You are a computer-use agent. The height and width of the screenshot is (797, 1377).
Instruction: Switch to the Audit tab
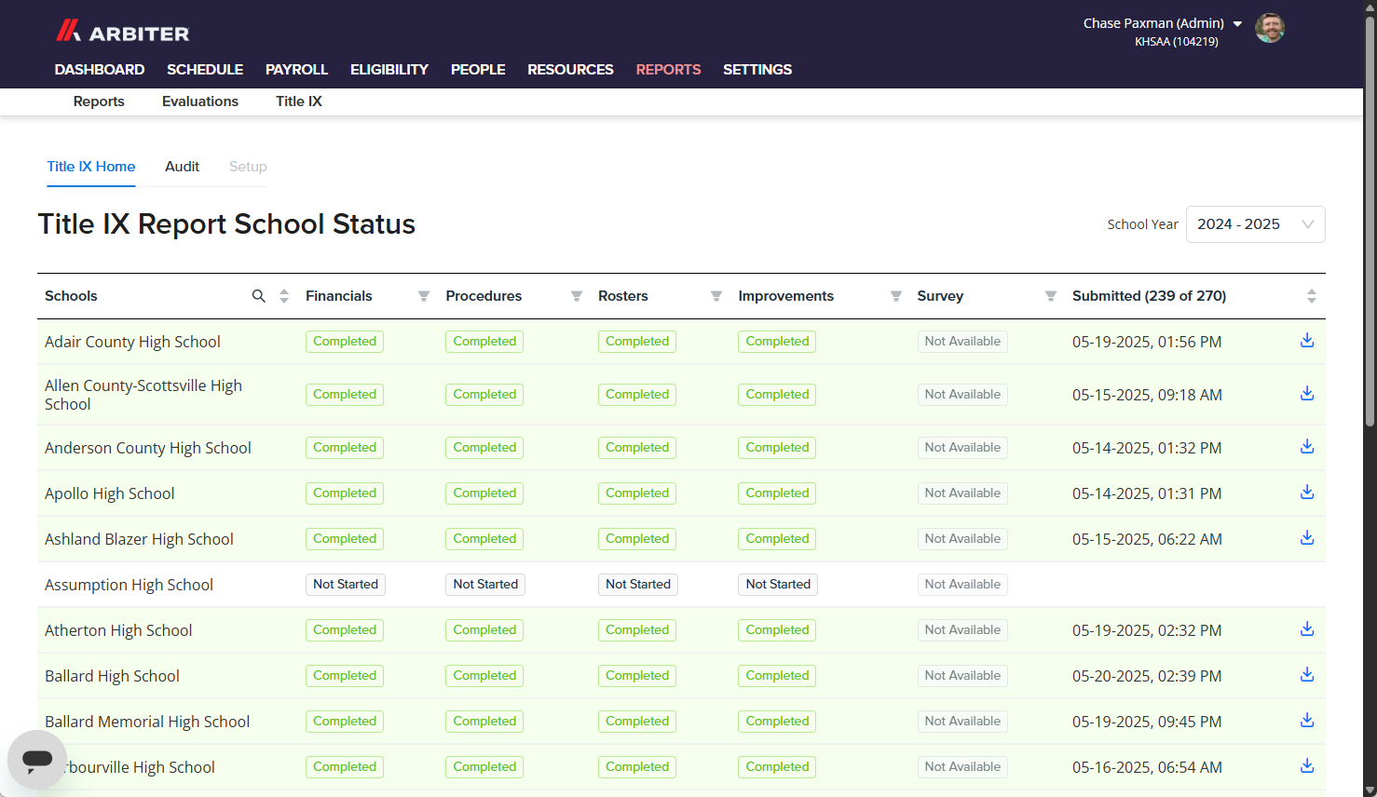tap(182, 167)
